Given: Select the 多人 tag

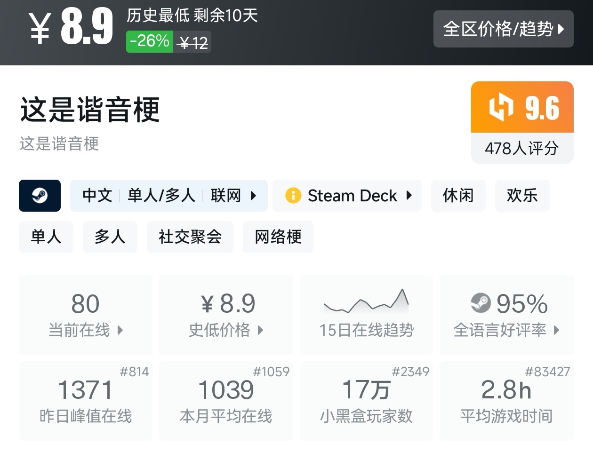Looking at the screenshot, I should (x=110, y=237).
